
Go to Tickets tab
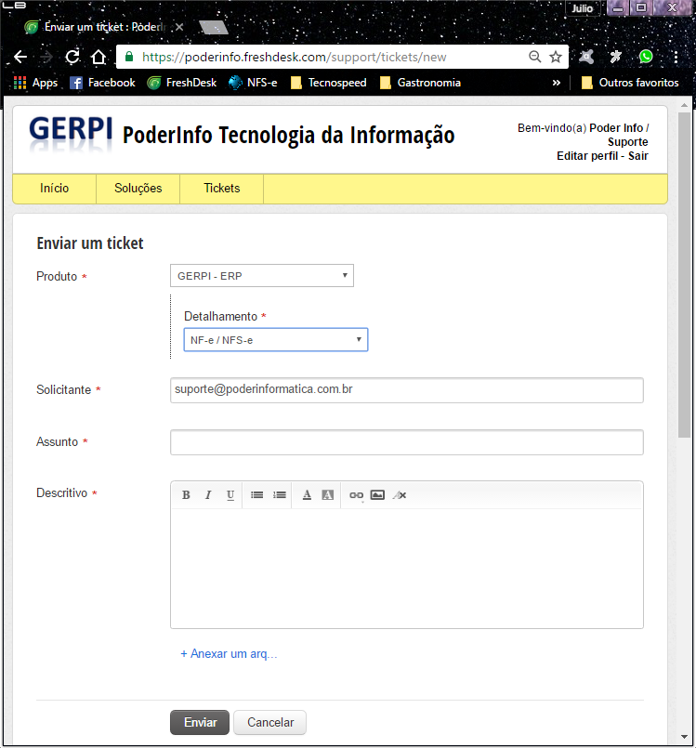(x=222, y=189)
